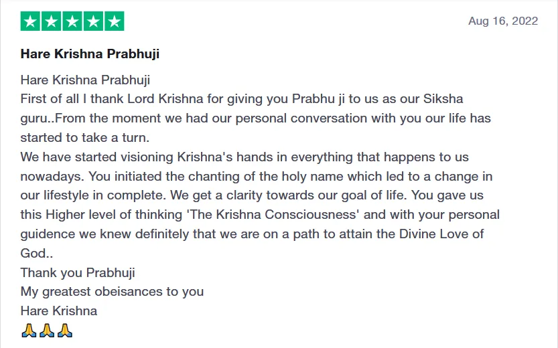Choose the fourth green rating star
558x348 pixels.
tap(93, 21)
